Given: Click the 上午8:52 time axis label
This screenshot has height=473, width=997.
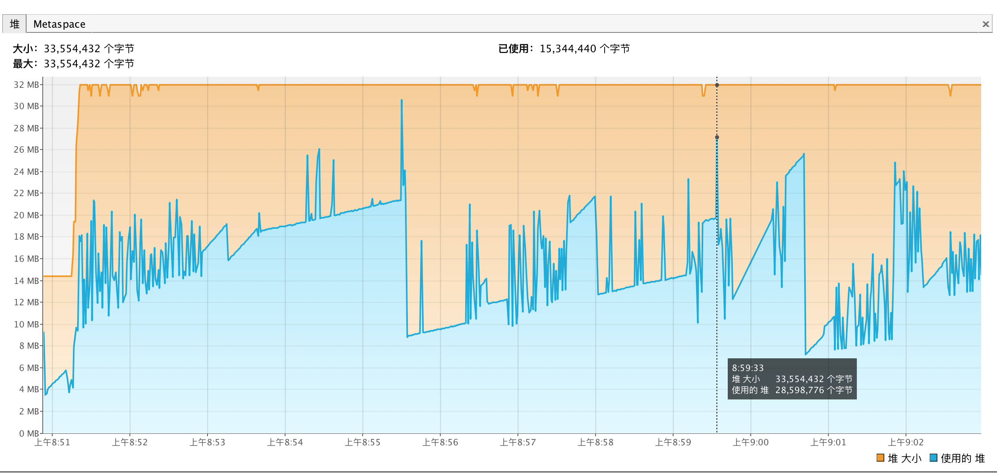Looking at the screenshot, I should [x=130, y=442].
